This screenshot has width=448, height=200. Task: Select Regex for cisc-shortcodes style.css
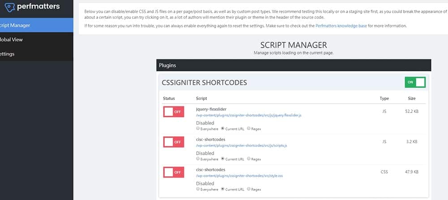click(x=249, y=189)
